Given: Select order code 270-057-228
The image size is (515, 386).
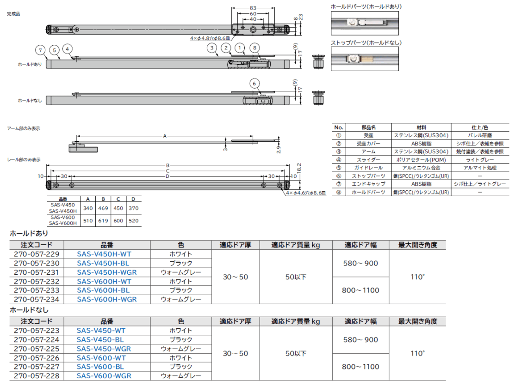Looking at the screenshot, I should tap(37, 376).
